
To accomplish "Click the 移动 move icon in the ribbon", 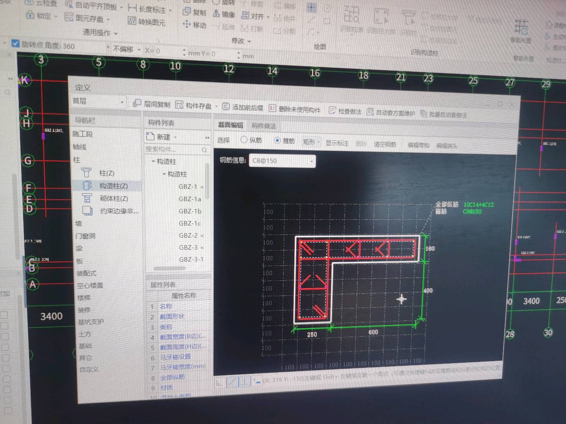I will coord(187,24).
